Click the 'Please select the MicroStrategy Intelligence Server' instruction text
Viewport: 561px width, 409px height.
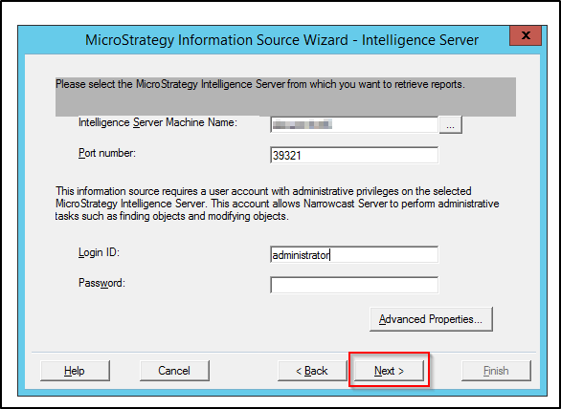[260, 85]
